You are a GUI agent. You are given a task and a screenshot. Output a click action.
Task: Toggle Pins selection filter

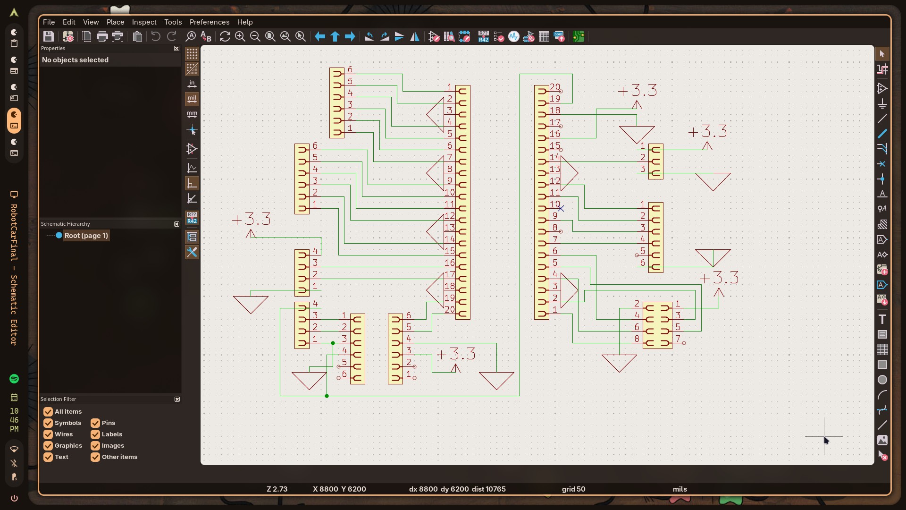point(95,423)
